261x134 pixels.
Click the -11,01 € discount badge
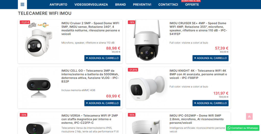pyautogui.click(x=25, y=22)
